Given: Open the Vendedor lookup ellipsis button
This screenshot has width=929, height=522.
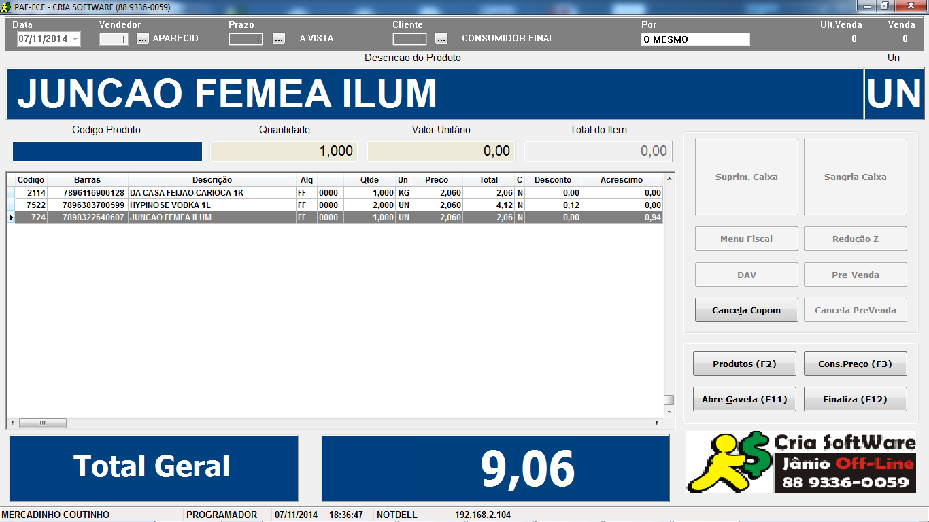Looking at the screenshot, I should click(x=142, y=39).
